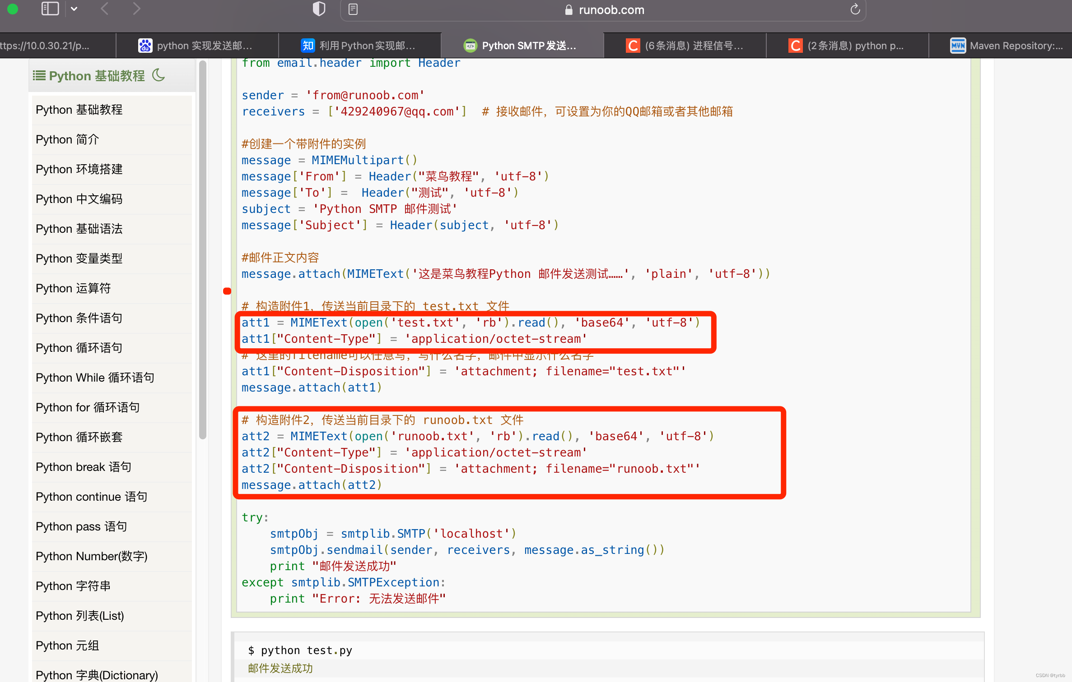1072x682 pixels.
Task: Click the Baidu paw favicon in tab
Action: (145, 46)
